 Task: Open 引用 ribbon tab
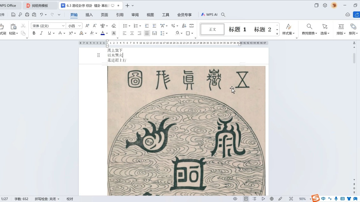click(120, 15)
